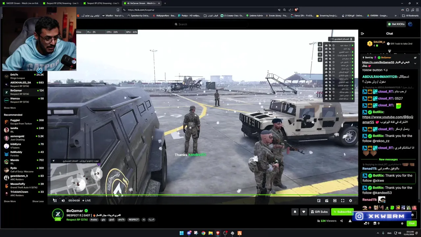Expand the pinned message by BoQamar
Viewport: 421px width, 237px height.
coord(415,63)
